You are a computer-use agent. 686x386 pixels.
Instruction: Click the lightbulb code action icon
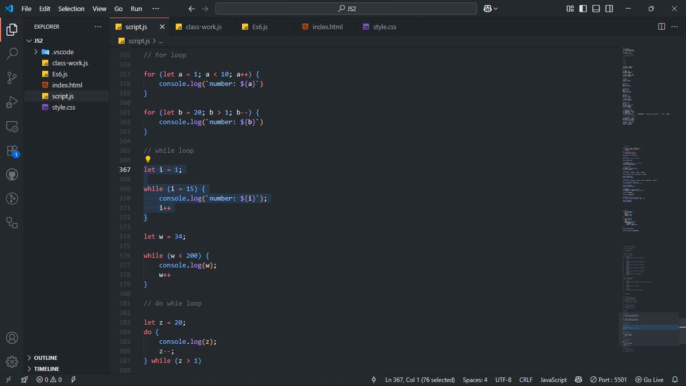click(147, 160)
